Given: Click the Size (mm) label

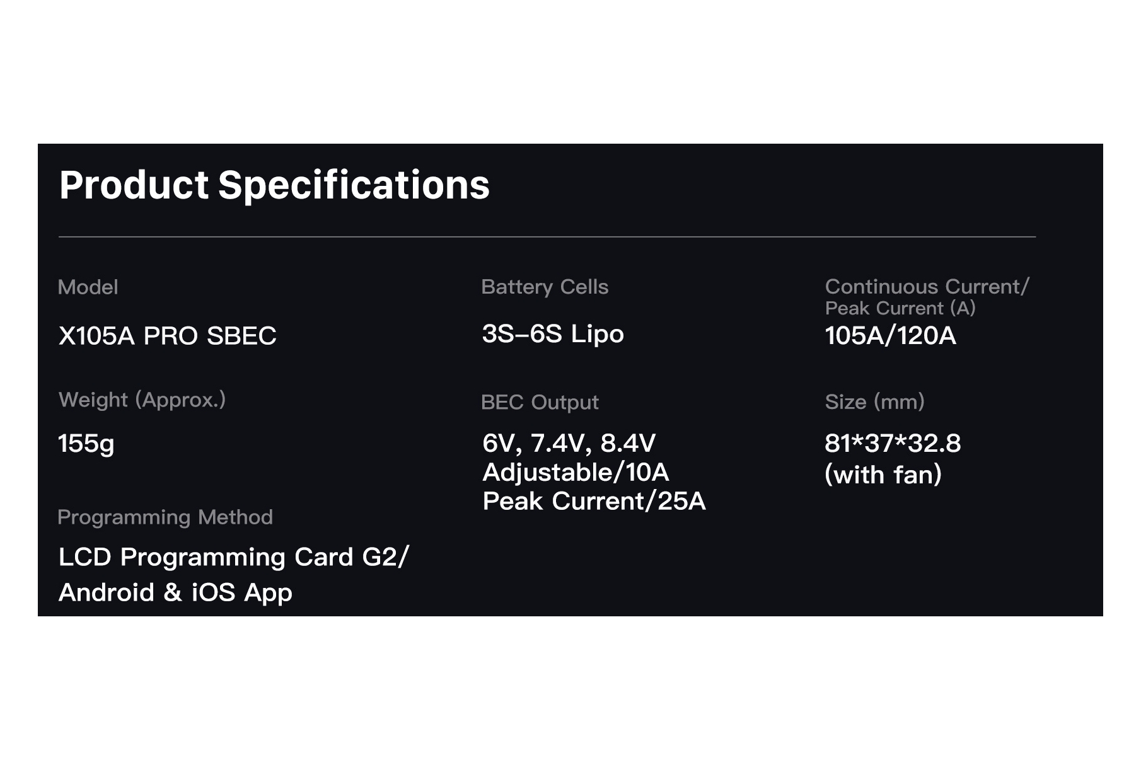Looking at the screenshot, I should pyautogui.click(x=874, y=401).
